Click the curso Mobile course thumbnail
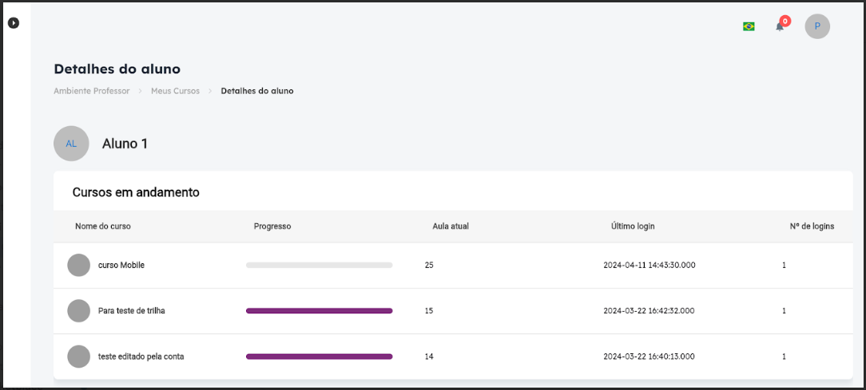Viewport: 866px width, 390px height. pyautogui.click(x=79, y=266)
